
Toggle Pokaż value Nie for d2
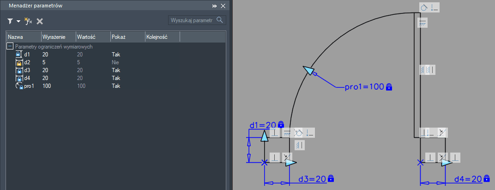click(116, 62)
